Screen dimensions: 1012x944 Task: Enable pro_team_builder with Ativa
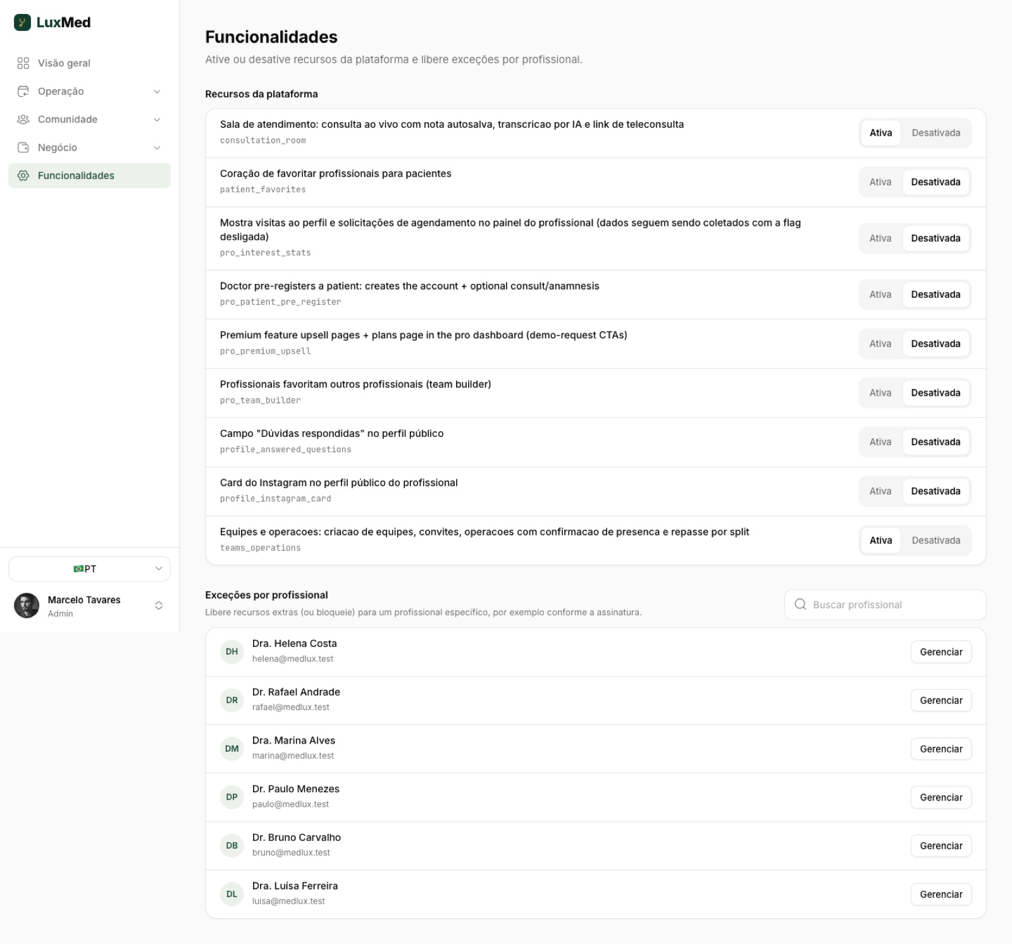coord(880,393)
